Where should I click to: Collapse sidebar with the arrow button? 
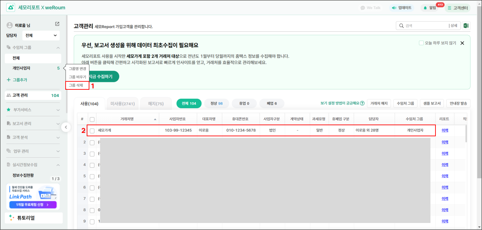[x=66, y=127]
